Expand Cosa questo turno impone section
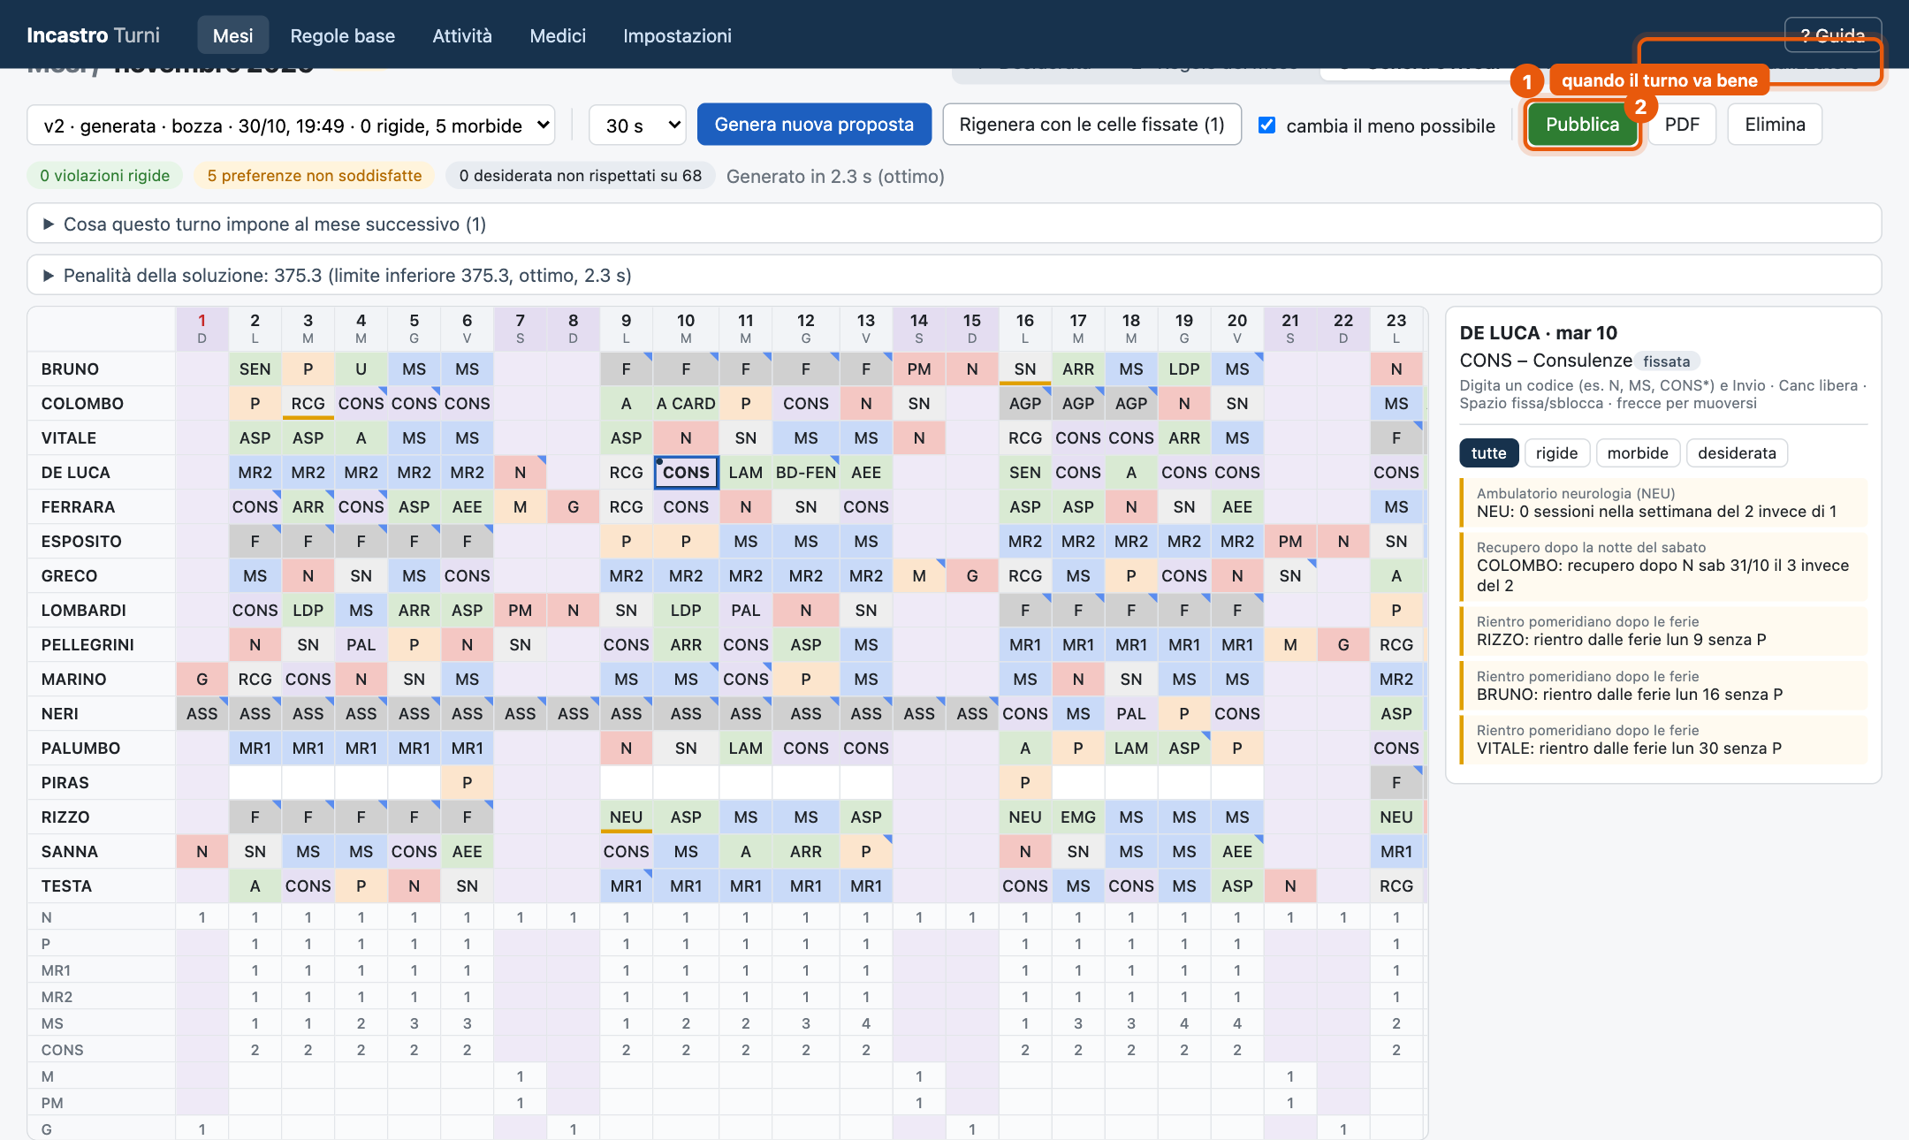 point(954,224)
